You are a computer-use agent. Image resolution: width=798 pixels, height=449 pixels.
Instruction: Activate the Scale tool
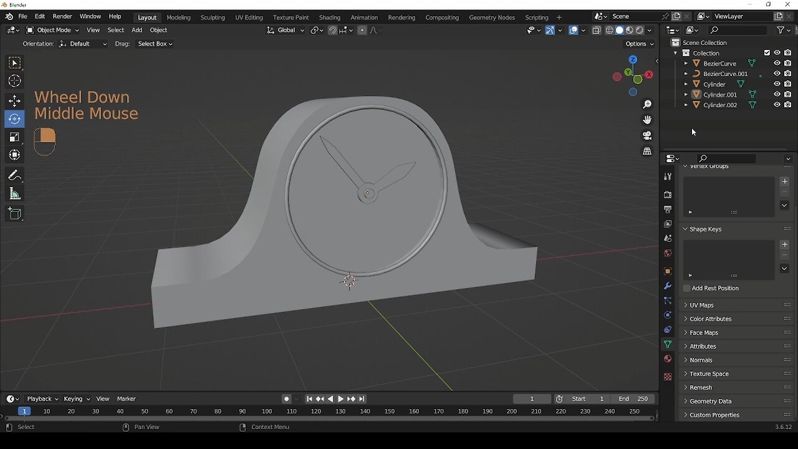click(x=14, y=137)
